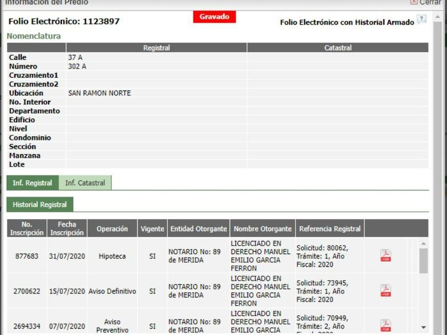Click the Aviso Preventivo operation cell
Viewport: 447px width, 335px height.
(112, 326)
